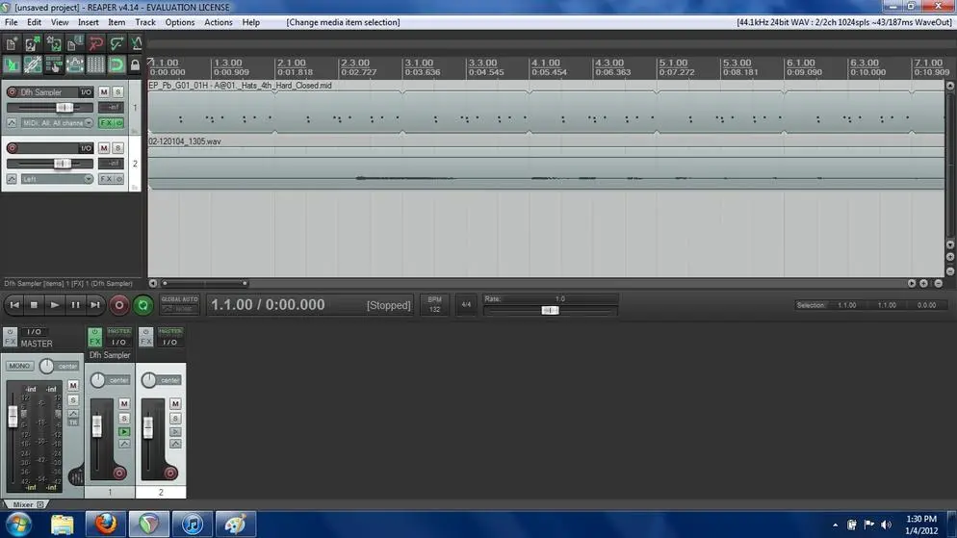This screenshot has width=957, height=538.
Task: Click the red Record transport button
Action: coord(119,305)
